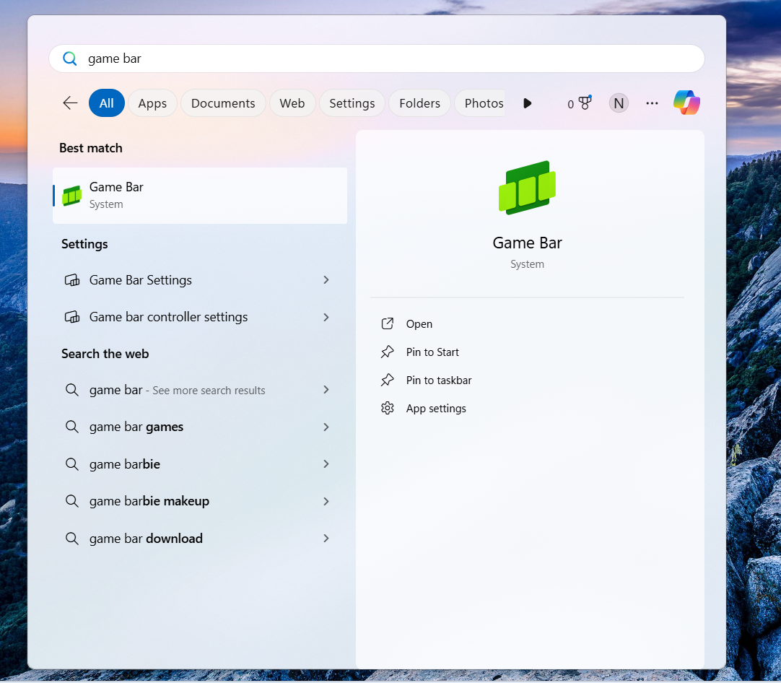Click the large Game Bar app logo
This screenshot has height=683, width=781.
pyautogui.click(x=527, y=188)
